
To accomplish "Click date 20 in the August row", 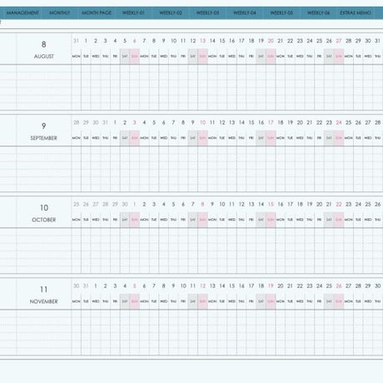I will pos(271,41).
